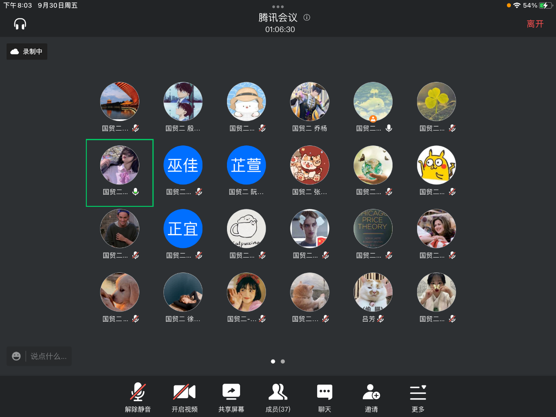Select the Chicago Price Theory book avatar
Screen dimensions: 556x417
pyautogui.click(x=373, y=229)
